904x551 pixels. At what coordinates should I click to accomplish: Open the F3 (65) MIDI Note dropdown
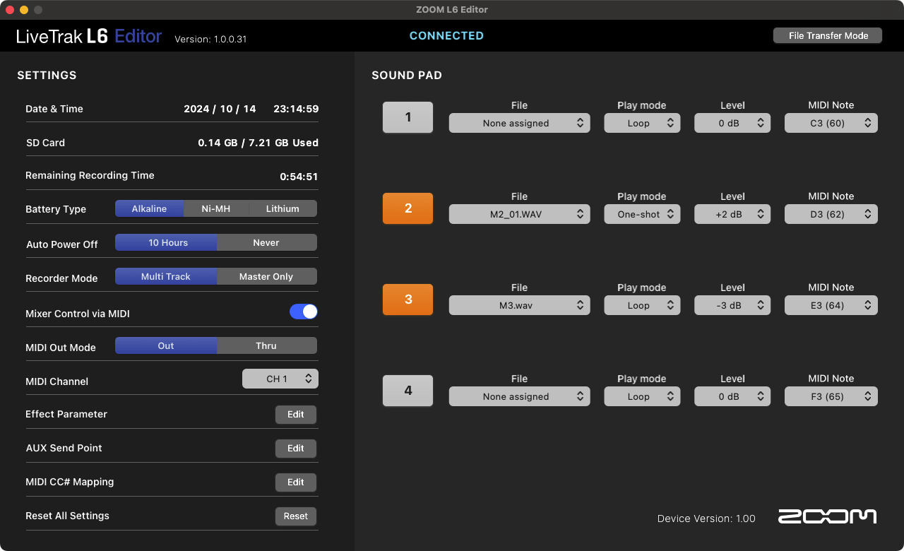tap(831, 396)
